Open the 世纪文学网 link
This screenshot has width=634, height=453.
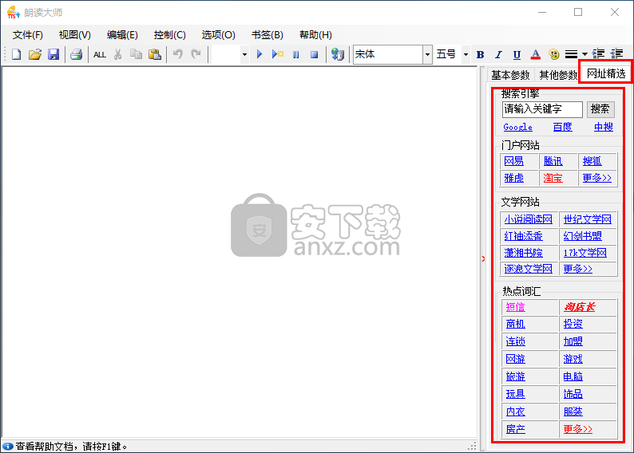[x=588, y=219]
